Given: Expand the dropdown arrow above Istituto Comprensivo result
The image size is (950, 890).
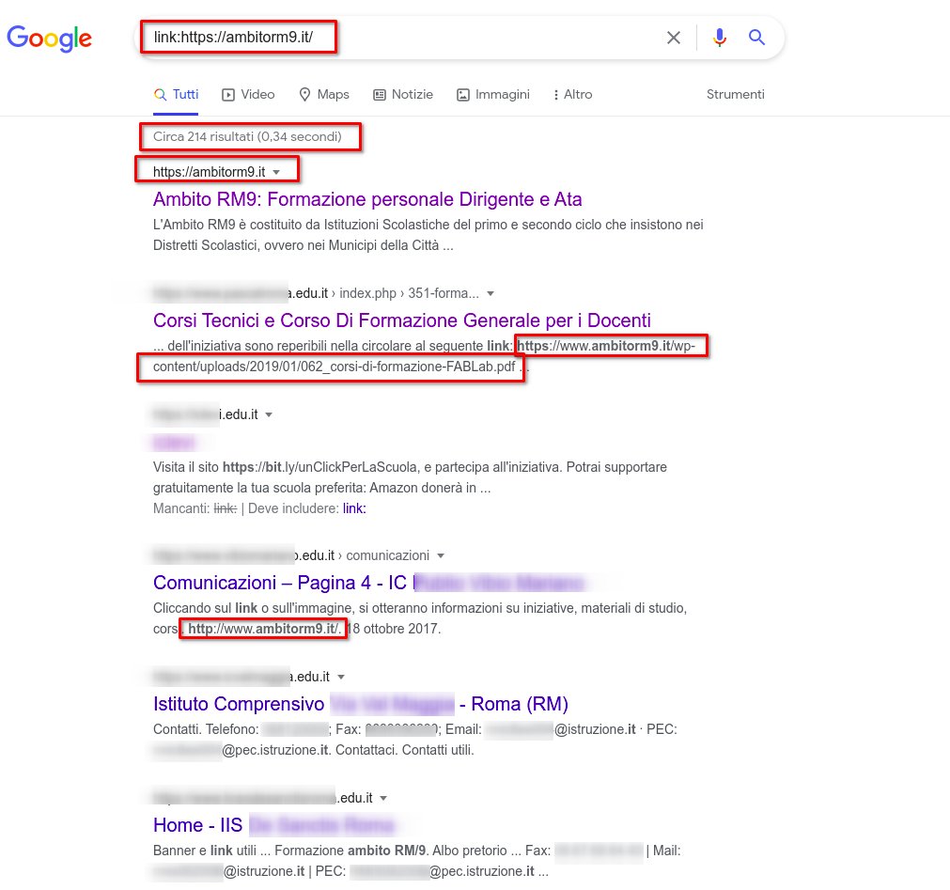Looking at the screenshot, I should (x=341, y=678).
